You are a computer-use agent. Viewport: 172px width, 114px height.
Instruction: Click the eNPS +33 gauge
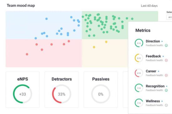[x=23, y=94]
